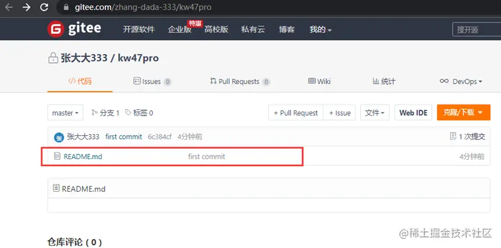The height and width of the screenshot is (248, 501).
Task: Open the master branch dropdown
Action: [x=66, y=113]
